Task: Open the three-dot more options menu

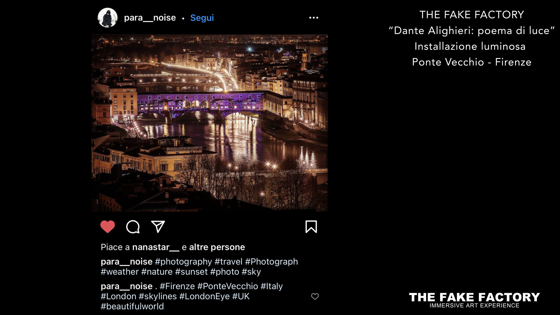Action: click(314, 18)
